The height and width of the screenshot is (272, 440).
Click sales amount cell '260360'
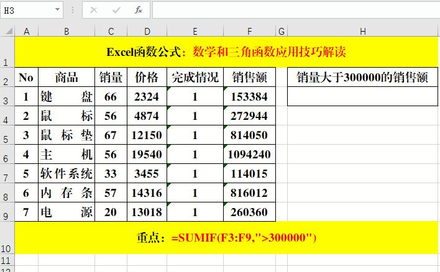coord(249,212)
